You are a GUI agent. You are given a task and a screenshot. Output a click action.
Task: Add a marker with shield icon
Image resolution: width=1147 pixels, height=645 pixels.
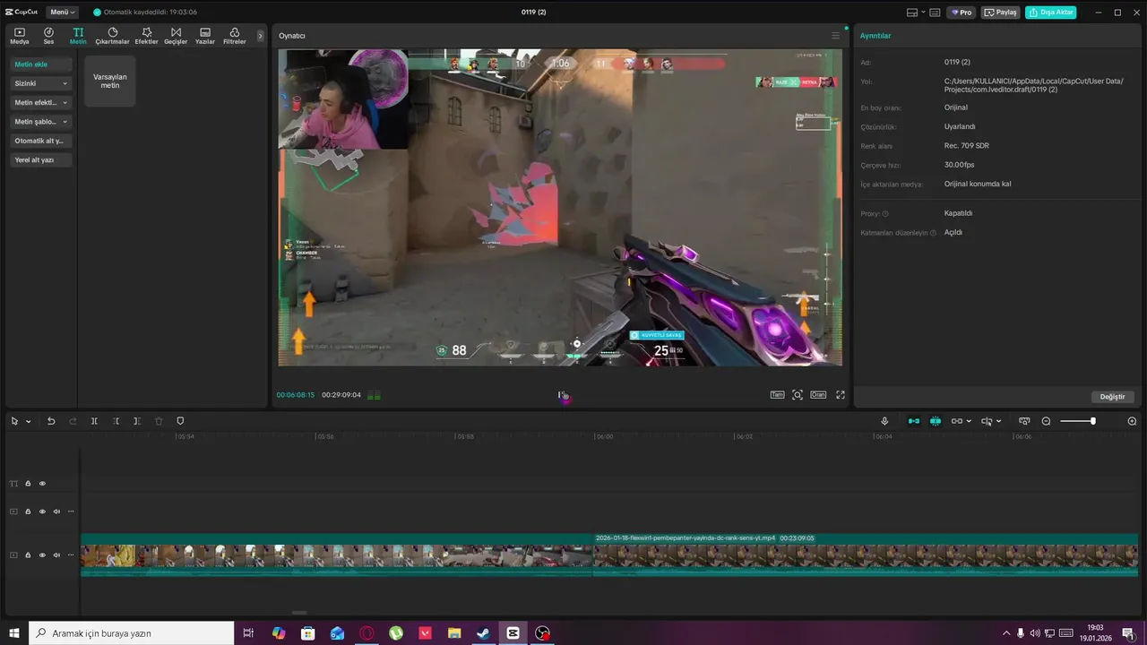coord(180,421)
